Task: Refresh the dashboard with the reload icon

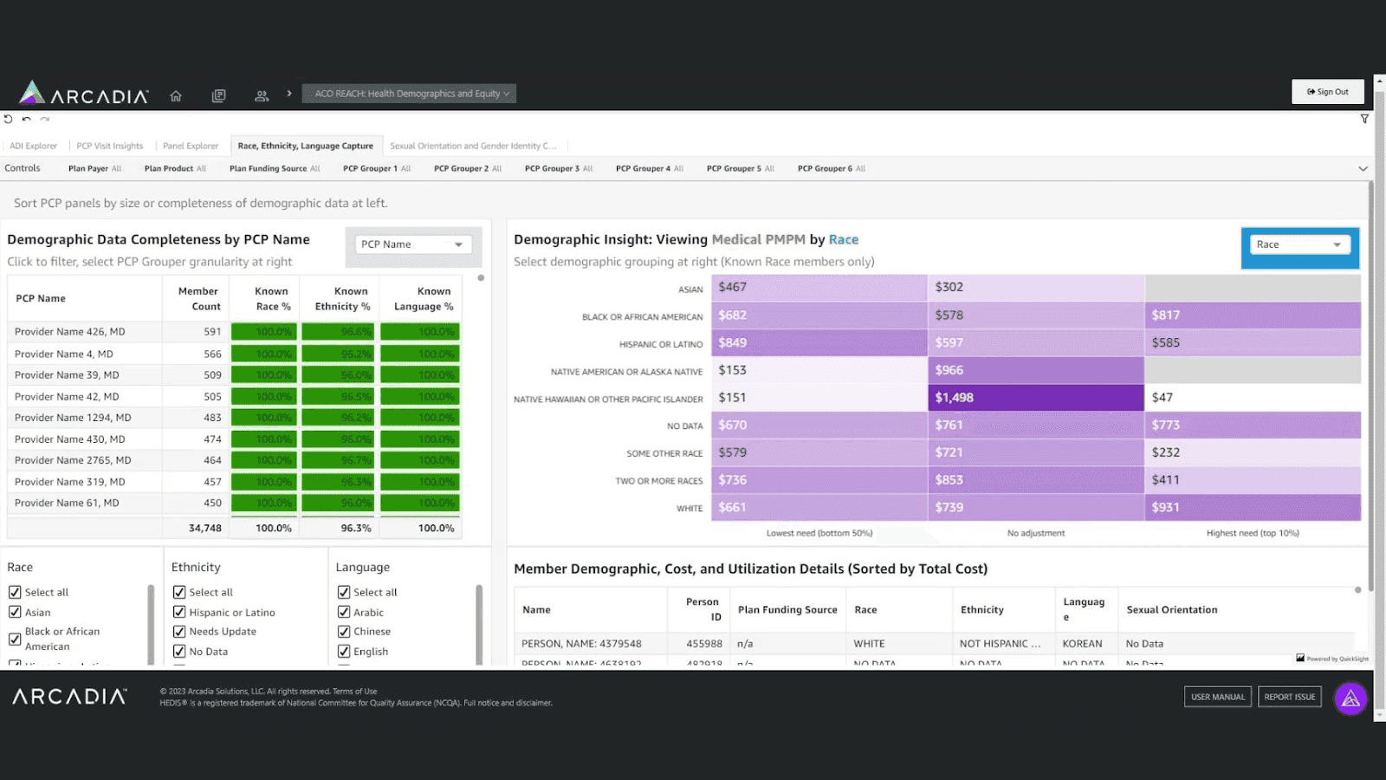Action: pos(7,119)
